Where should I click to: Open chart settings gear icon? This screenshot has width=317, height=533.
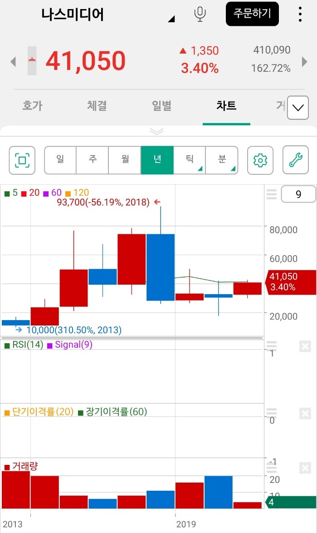[x=260, y=160]
